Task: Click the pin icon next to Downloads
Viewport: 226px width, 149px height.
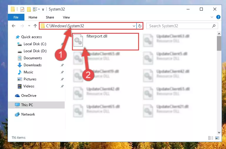Action: pyautogui.click(x=62, y=65)
